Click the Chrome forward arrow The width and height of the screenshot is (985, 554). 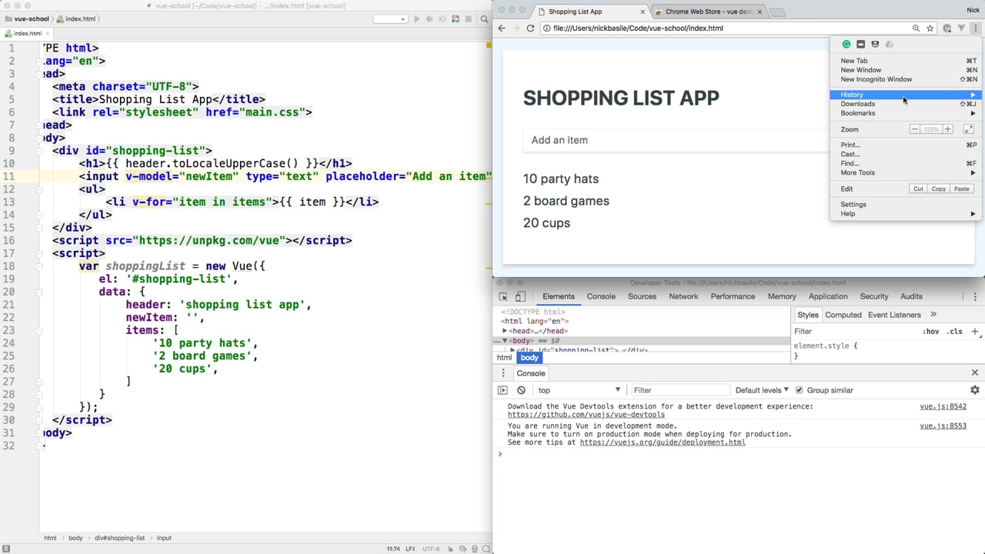516,28
